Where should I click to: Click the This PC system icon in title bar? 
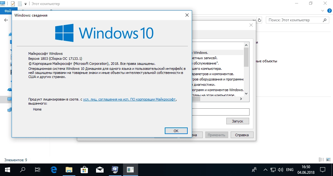[2, 3]
